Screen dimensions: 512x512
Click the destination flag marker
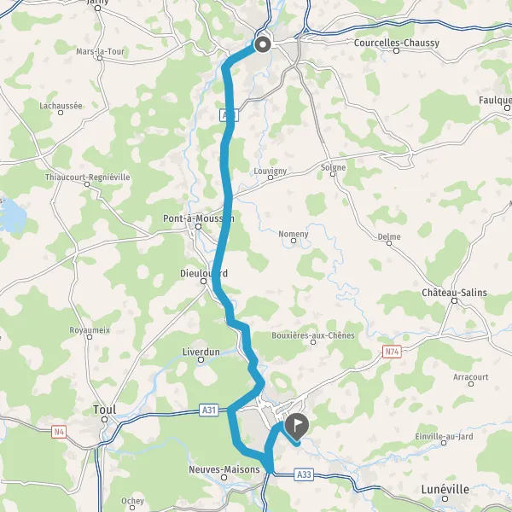(x=297, y=426)
